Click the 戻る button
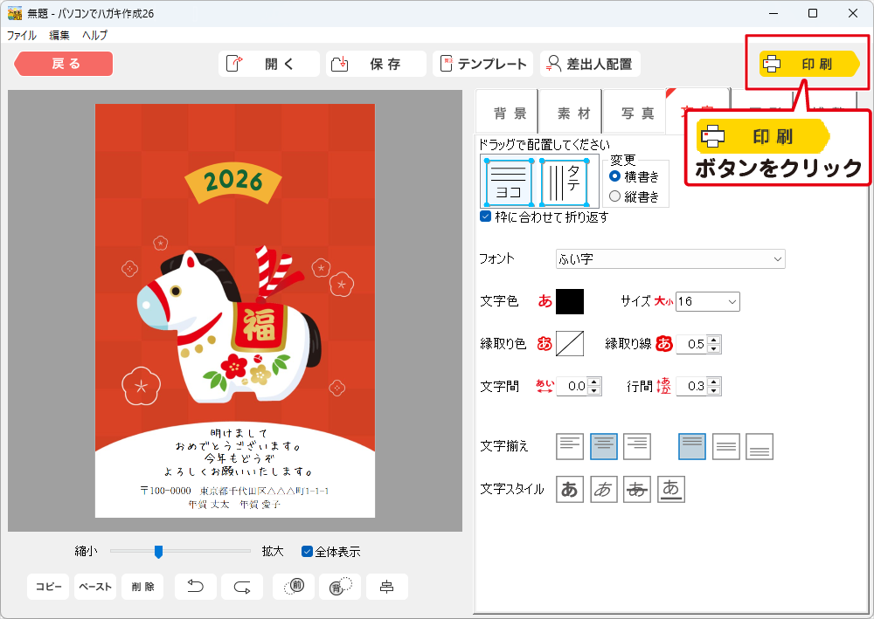 [64, 64]
